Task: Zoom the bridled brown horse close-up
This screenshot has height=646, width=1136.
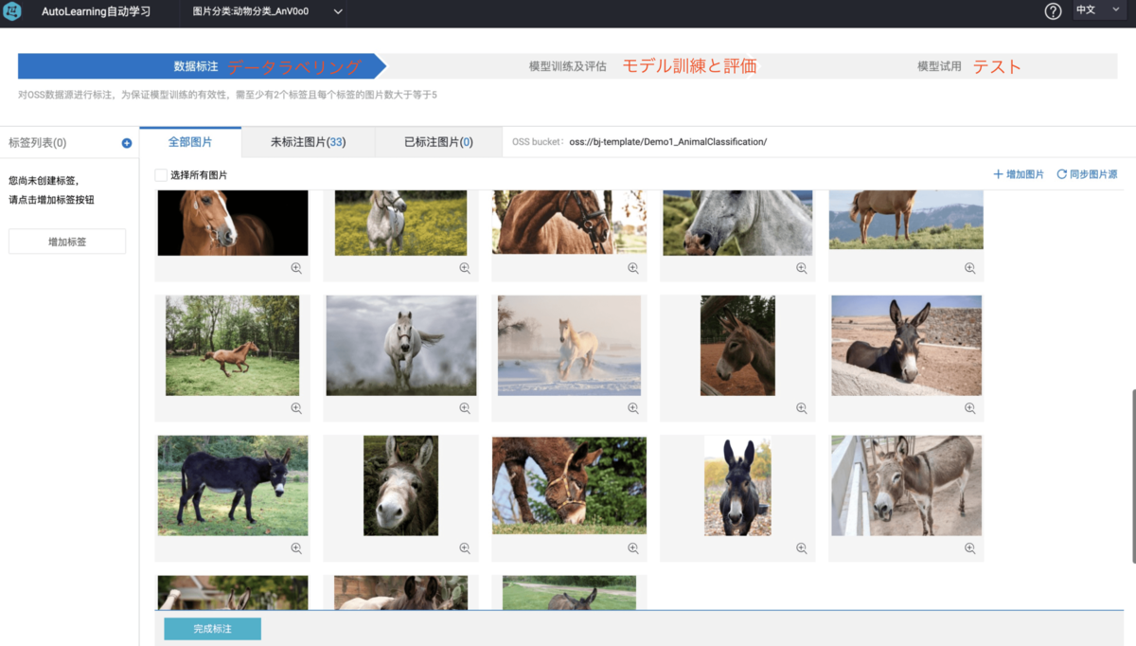Action: pyautogui.click(x=633, y=268)
